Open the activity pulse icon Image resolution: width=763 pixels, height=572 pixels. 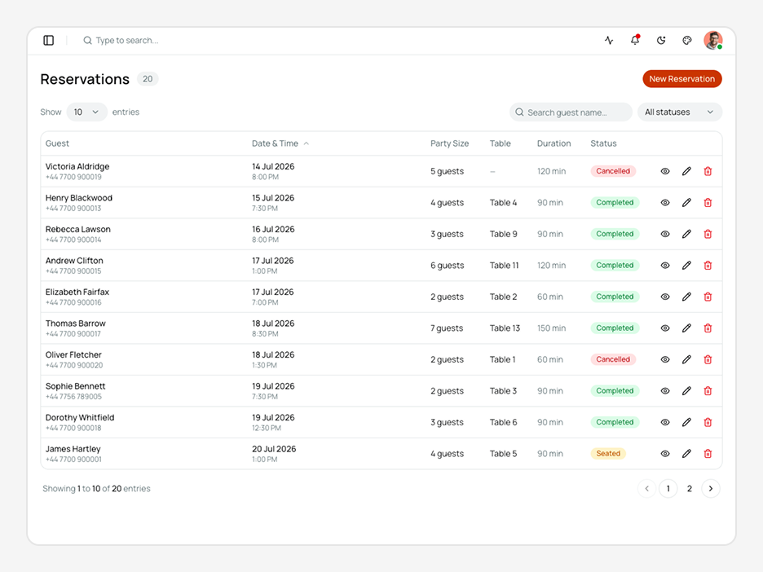coord(609,41)
